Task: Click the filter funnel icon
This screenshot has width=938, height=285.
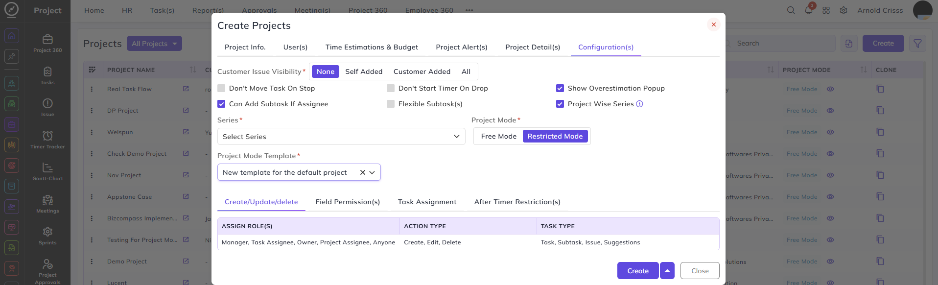Action: coord(918,44)
